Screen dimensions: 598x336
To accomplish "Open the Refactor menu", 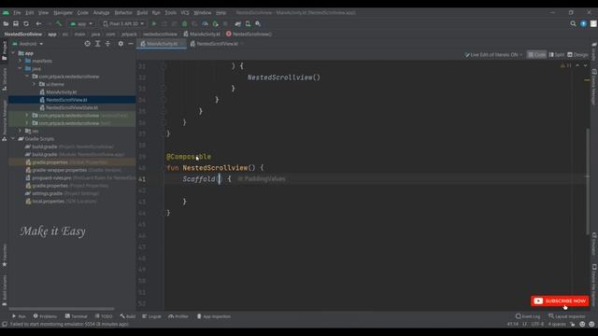I will (x=123, y=12).
